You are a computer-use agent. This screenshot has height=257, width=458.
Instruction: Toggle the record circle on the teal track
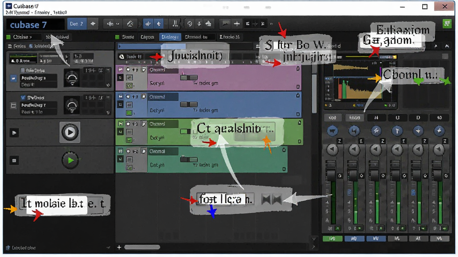128,151
